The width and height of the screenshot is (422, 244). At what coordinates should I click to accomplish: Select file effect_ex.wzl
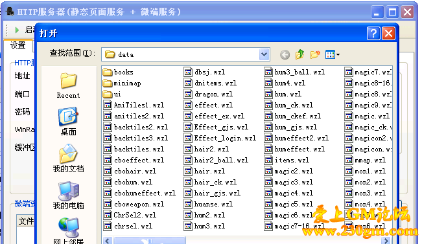pos(214,116)
